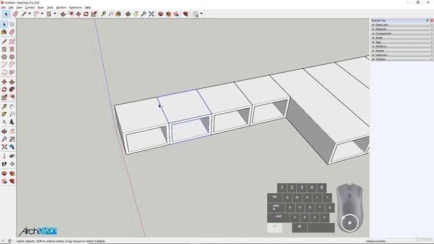Select the Polygon tool

tap(12, 57)
